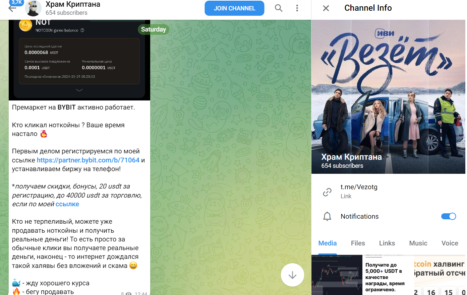The height and width of the screenshot is (295, 467).
Task: Open the three-dot more options menu
Action: 297,8
